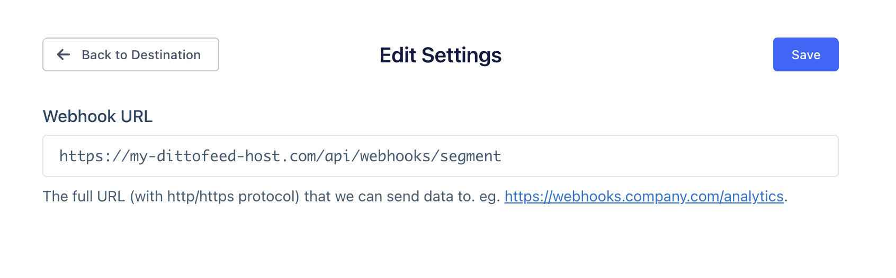Save the edited settings
Screen dimensions: 896x278
pyautogui.click(x=805, y=54)
